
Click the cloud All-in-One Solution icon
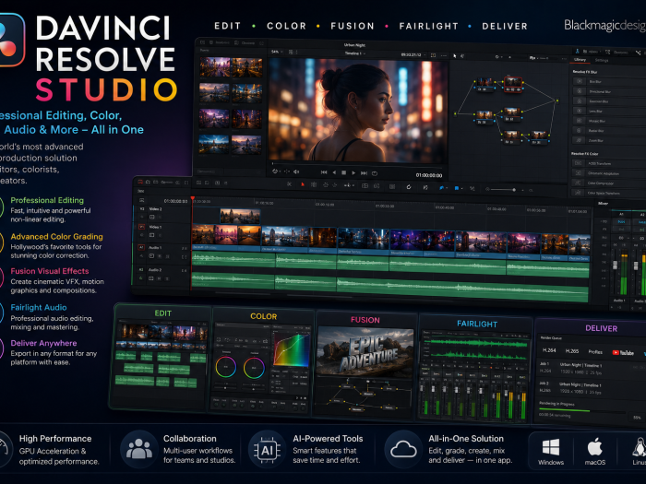coord(403,450)
